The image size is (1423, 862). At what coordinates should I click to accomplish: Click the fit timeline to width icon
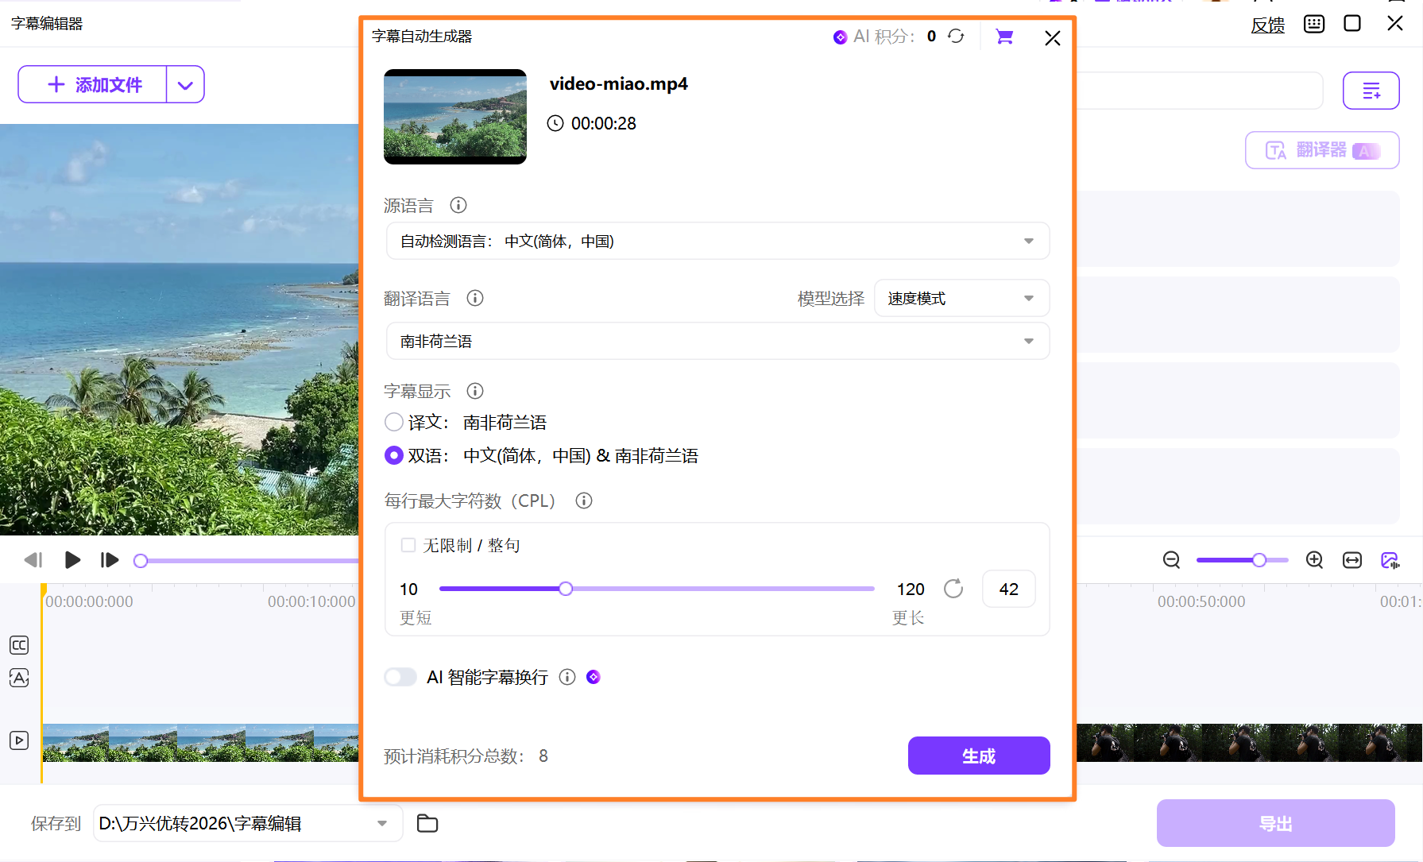coord(1351,560)
